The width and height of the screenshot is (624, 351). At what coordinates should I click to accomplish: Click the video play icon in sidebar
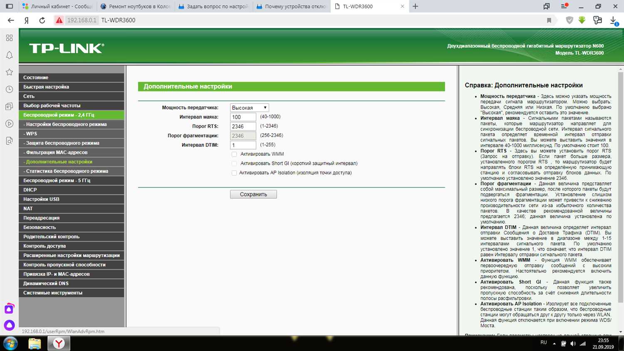tap(9, 124)
